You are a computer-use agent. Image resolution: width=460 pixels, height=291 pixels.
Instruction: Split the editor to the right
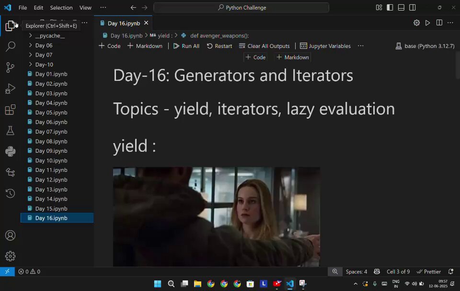click(439, 23)
